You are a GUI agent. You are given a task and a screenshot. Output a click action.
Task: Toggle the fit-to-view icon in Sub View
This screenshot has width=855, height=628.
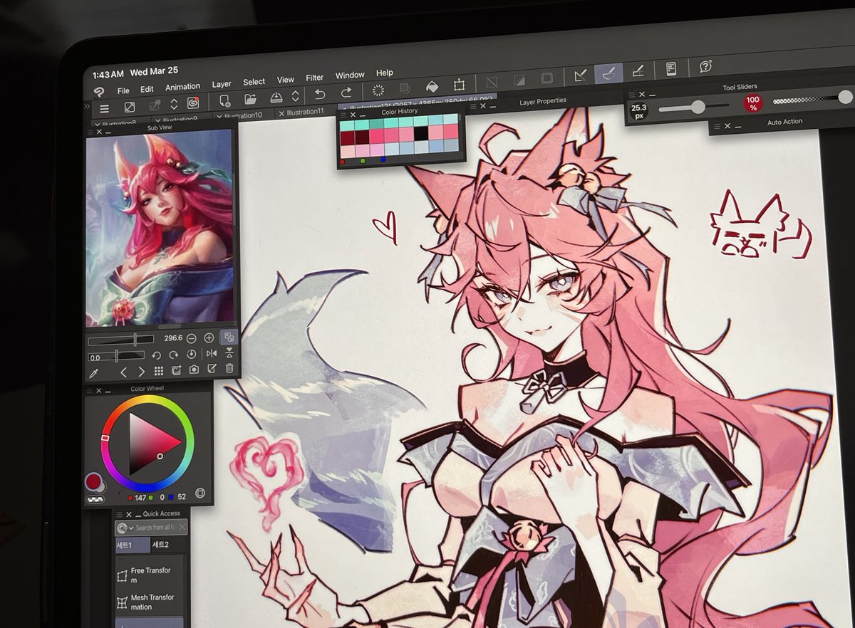click(229, 337)
